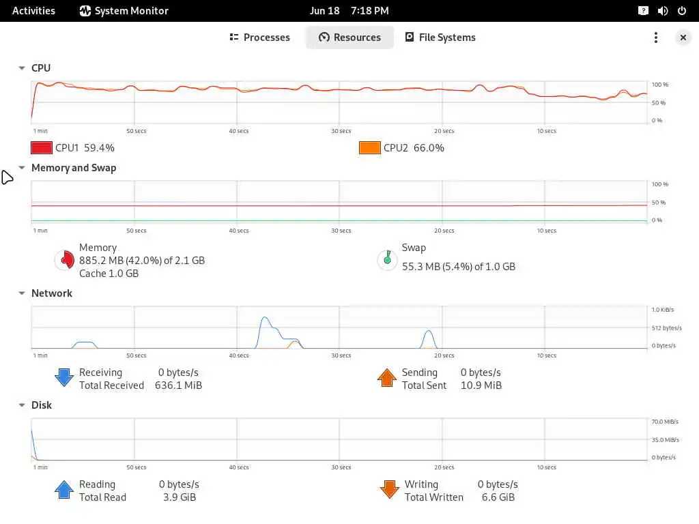The width and height of the screenshot is (699, 524).
Task: Collapse the CPU section
Action: point(21,68)
